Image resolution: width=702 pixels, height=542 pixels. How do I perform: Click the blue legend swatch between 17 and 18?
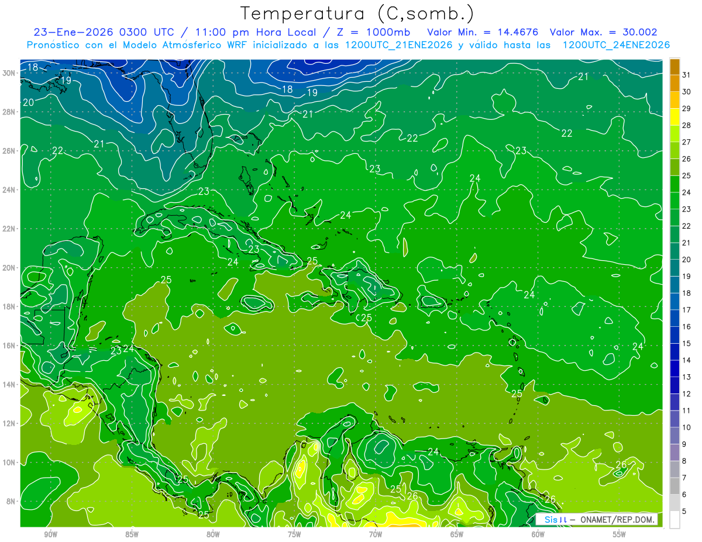pos(675,301)
